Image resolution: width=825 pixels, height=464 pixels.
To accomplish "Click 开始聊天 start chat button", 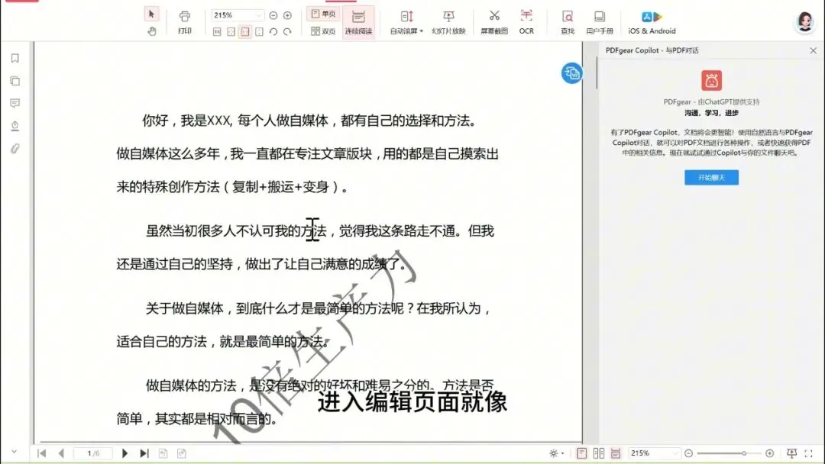I will click(x=711, y=178).
